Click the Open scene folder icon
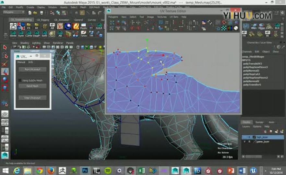This screenshot has height=175, width=286. click(35, 13)
